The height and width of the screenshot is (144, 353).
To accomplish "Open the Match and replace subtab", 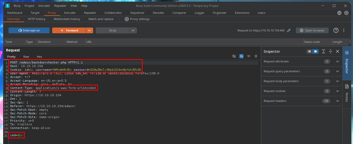I will click(x=101, y=19).
